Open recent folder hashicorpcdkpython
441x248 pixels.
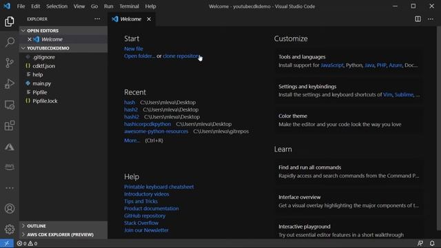point(147,124)
